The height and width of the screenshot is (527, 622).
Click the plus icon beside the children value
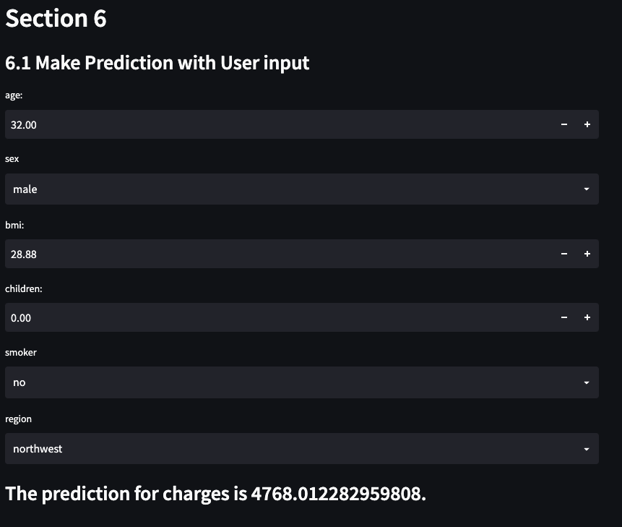[587, 317]
